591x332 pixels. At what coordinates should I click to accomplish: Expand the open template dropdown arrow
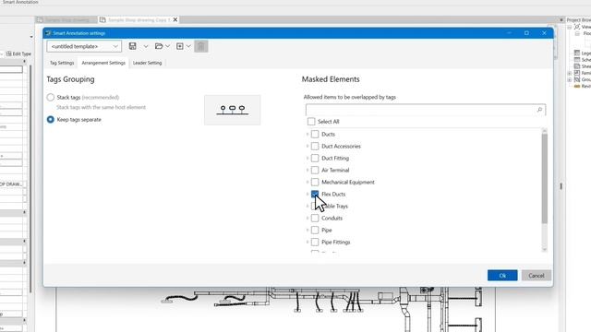pyautogui.click(x=168, y=46)
